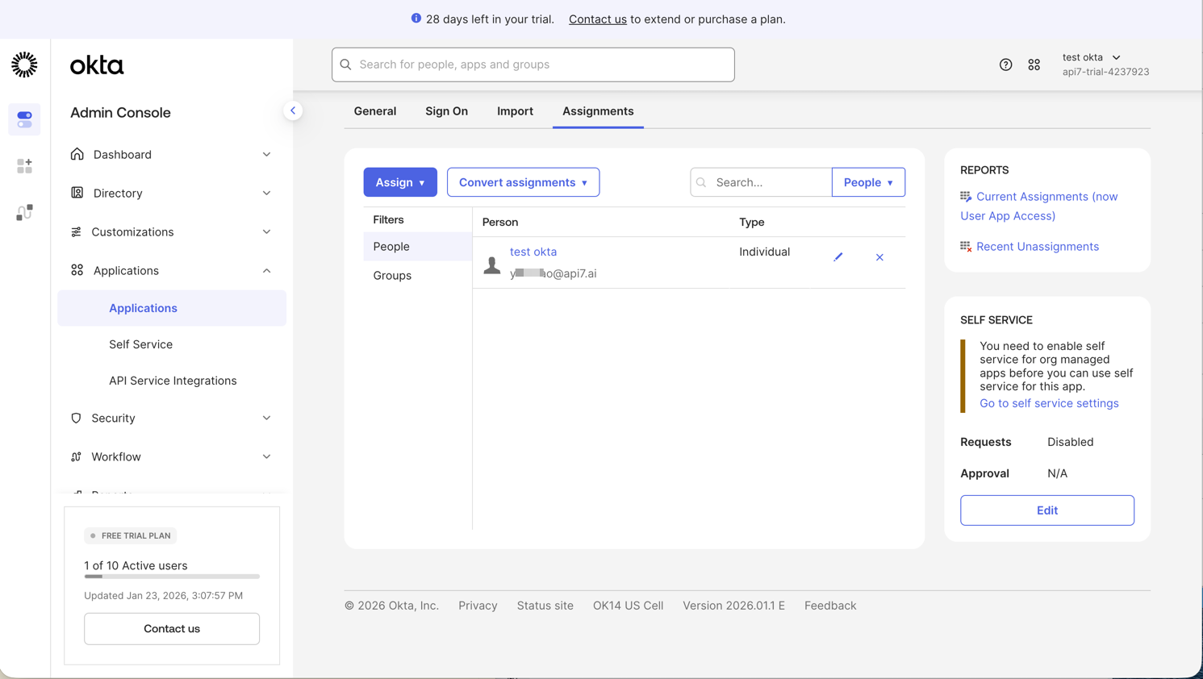The width and height of the screenshot is (1203, 679).
Task: Click the grid icon beside Current Assignments report
Action: [x=964, y=196]
